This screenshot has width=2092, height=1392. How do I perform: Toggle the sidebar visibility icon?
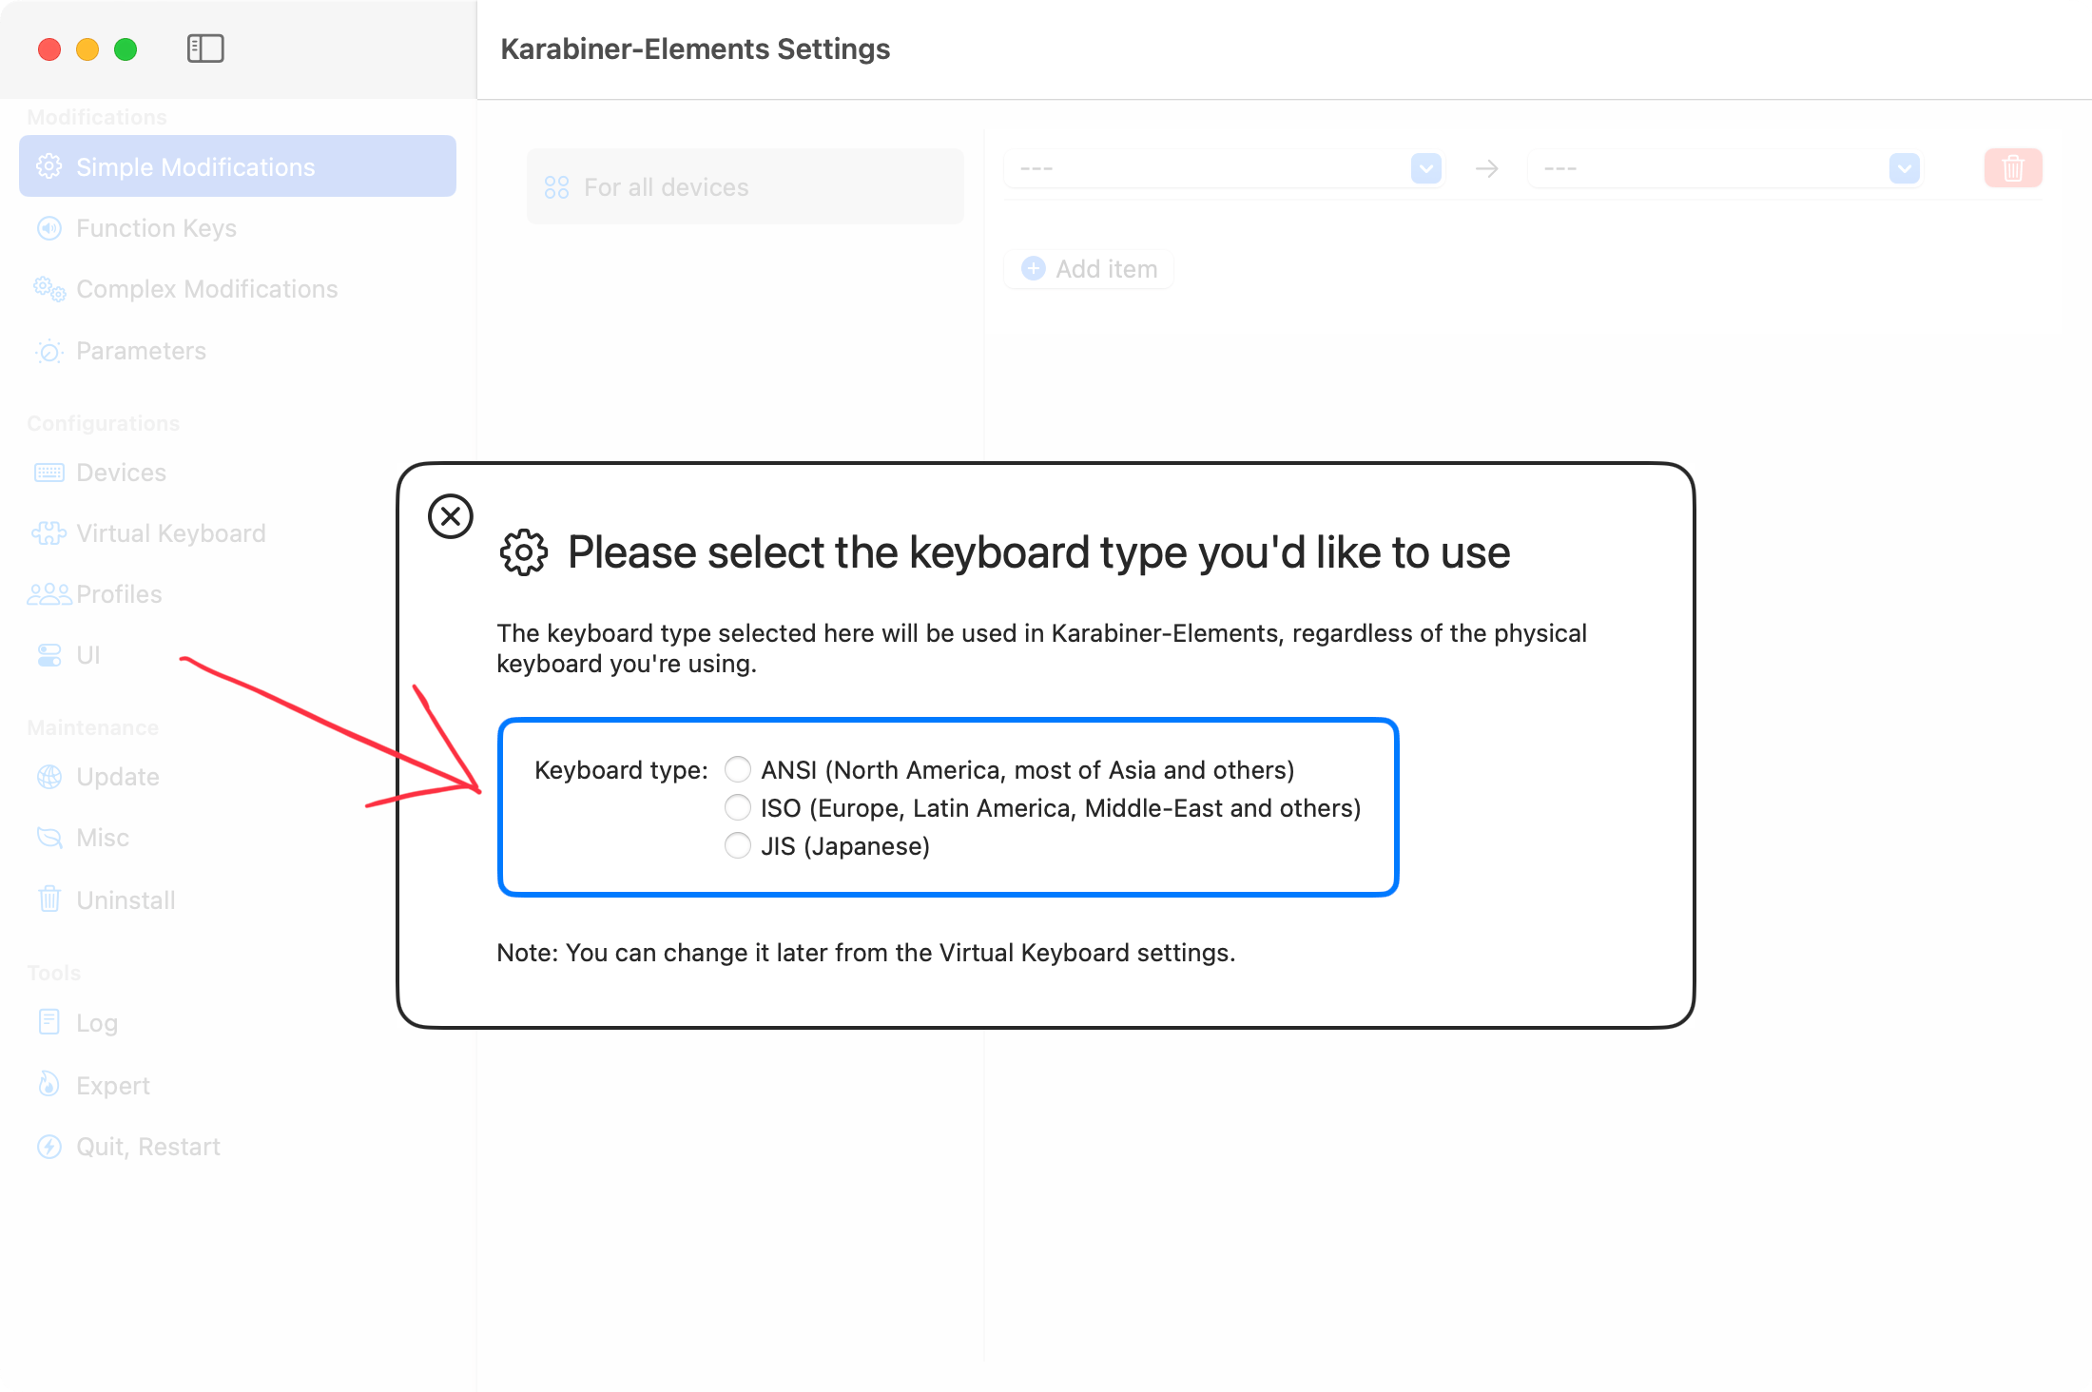click(x=205, y=48)
